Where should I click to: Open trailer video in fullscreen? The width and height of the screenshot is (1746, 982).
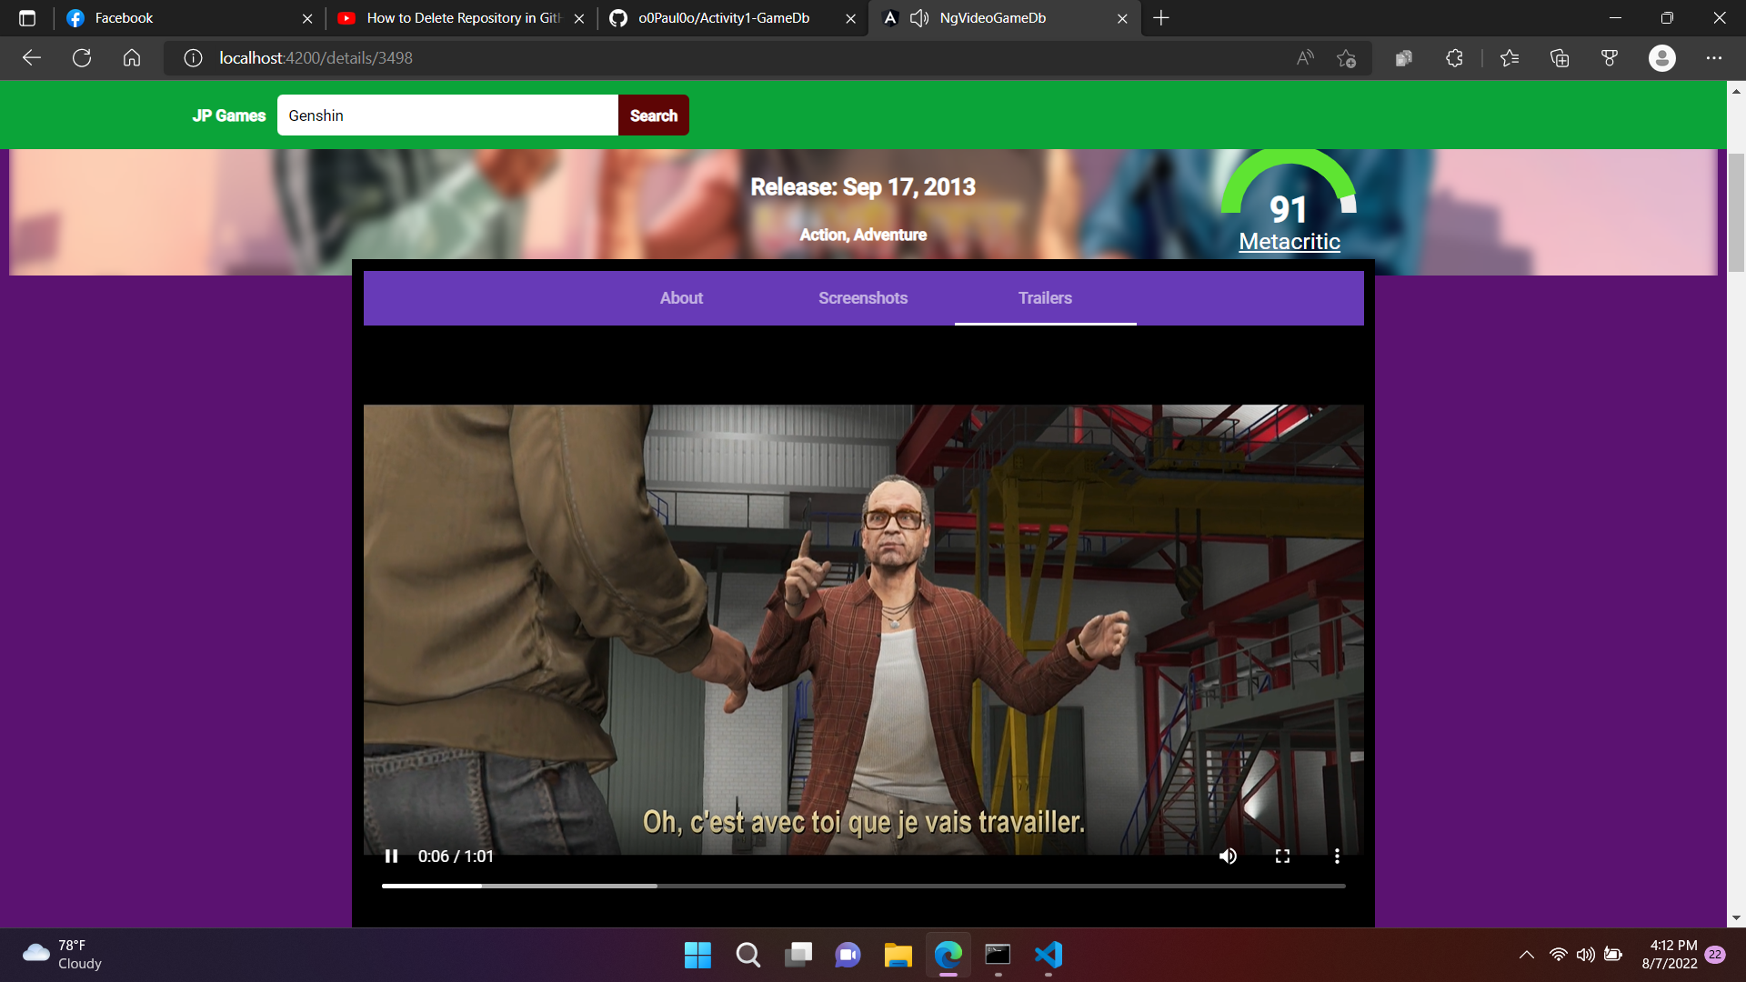1282,856
